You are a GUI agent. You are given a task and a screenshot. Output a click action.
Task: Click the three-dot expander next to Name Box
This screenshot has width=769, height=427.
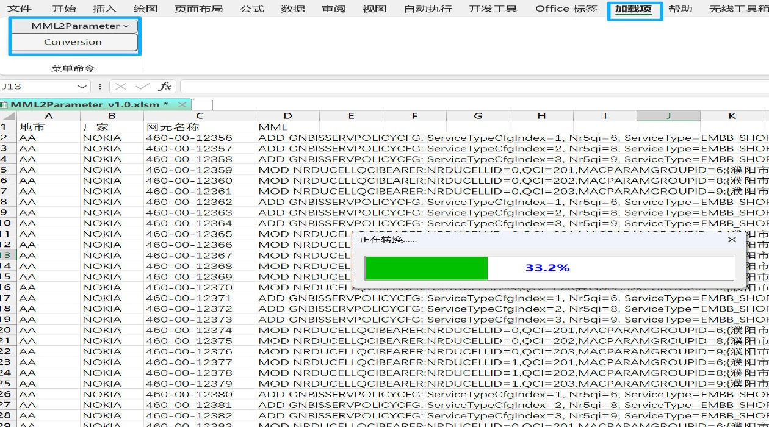99,86
